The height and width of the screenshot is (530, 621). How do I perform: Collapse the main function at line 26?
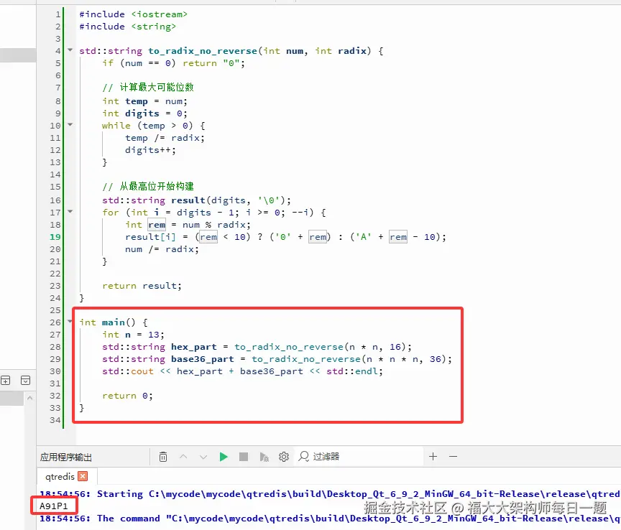[x=70, y=322]
